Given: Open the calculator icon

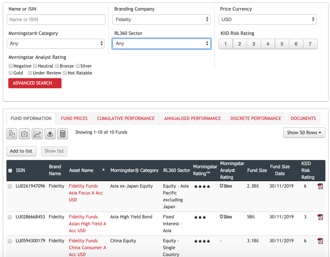Looking at the screenshot, I should click(62, 134).
